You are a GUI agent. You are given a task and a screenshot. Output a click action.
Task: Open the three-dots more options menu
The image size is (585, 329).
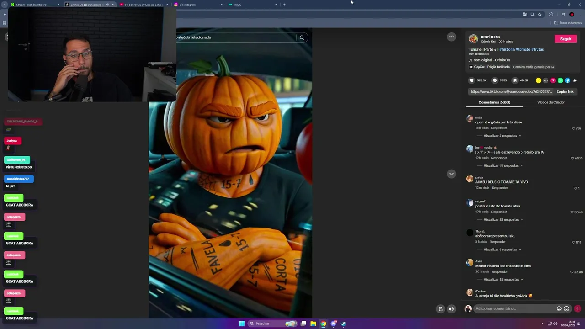(x=452, y=37)
